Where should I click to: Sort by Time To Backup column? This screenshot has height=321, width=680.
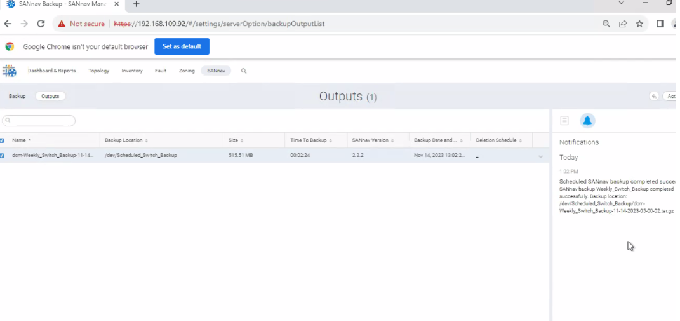coord(311,140)
